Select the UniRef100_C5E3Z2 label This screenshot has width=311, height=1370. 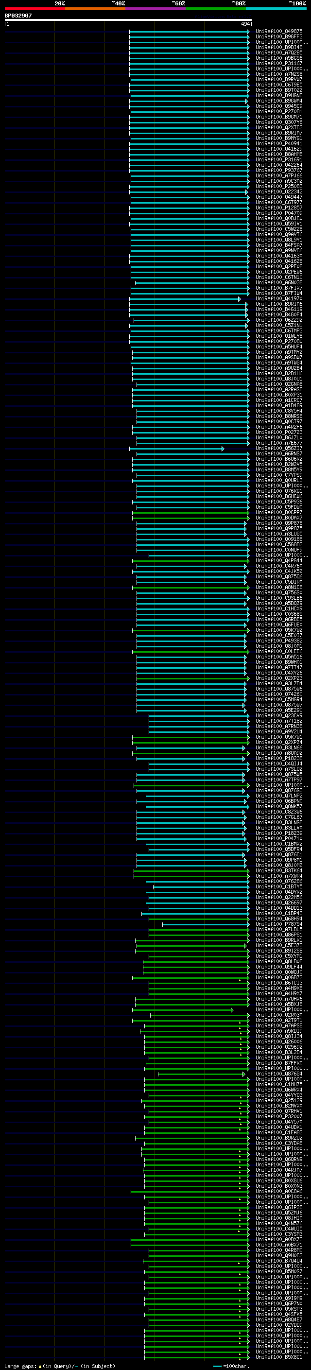(x=279, y=945)
